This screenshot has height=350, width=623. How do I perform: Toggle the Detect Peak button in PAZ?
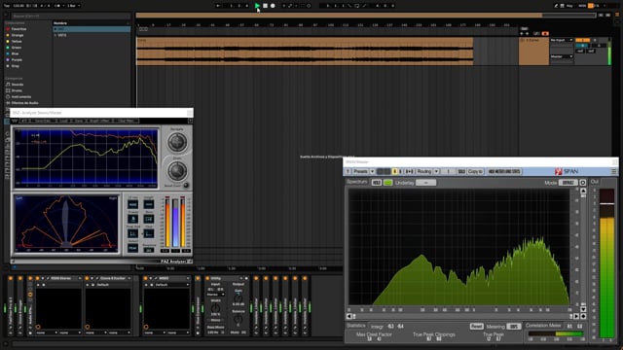pyautogui.click(x=132, y=248)
